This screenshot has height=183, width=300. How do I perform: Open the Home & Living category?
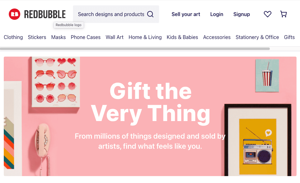[145, 37]
